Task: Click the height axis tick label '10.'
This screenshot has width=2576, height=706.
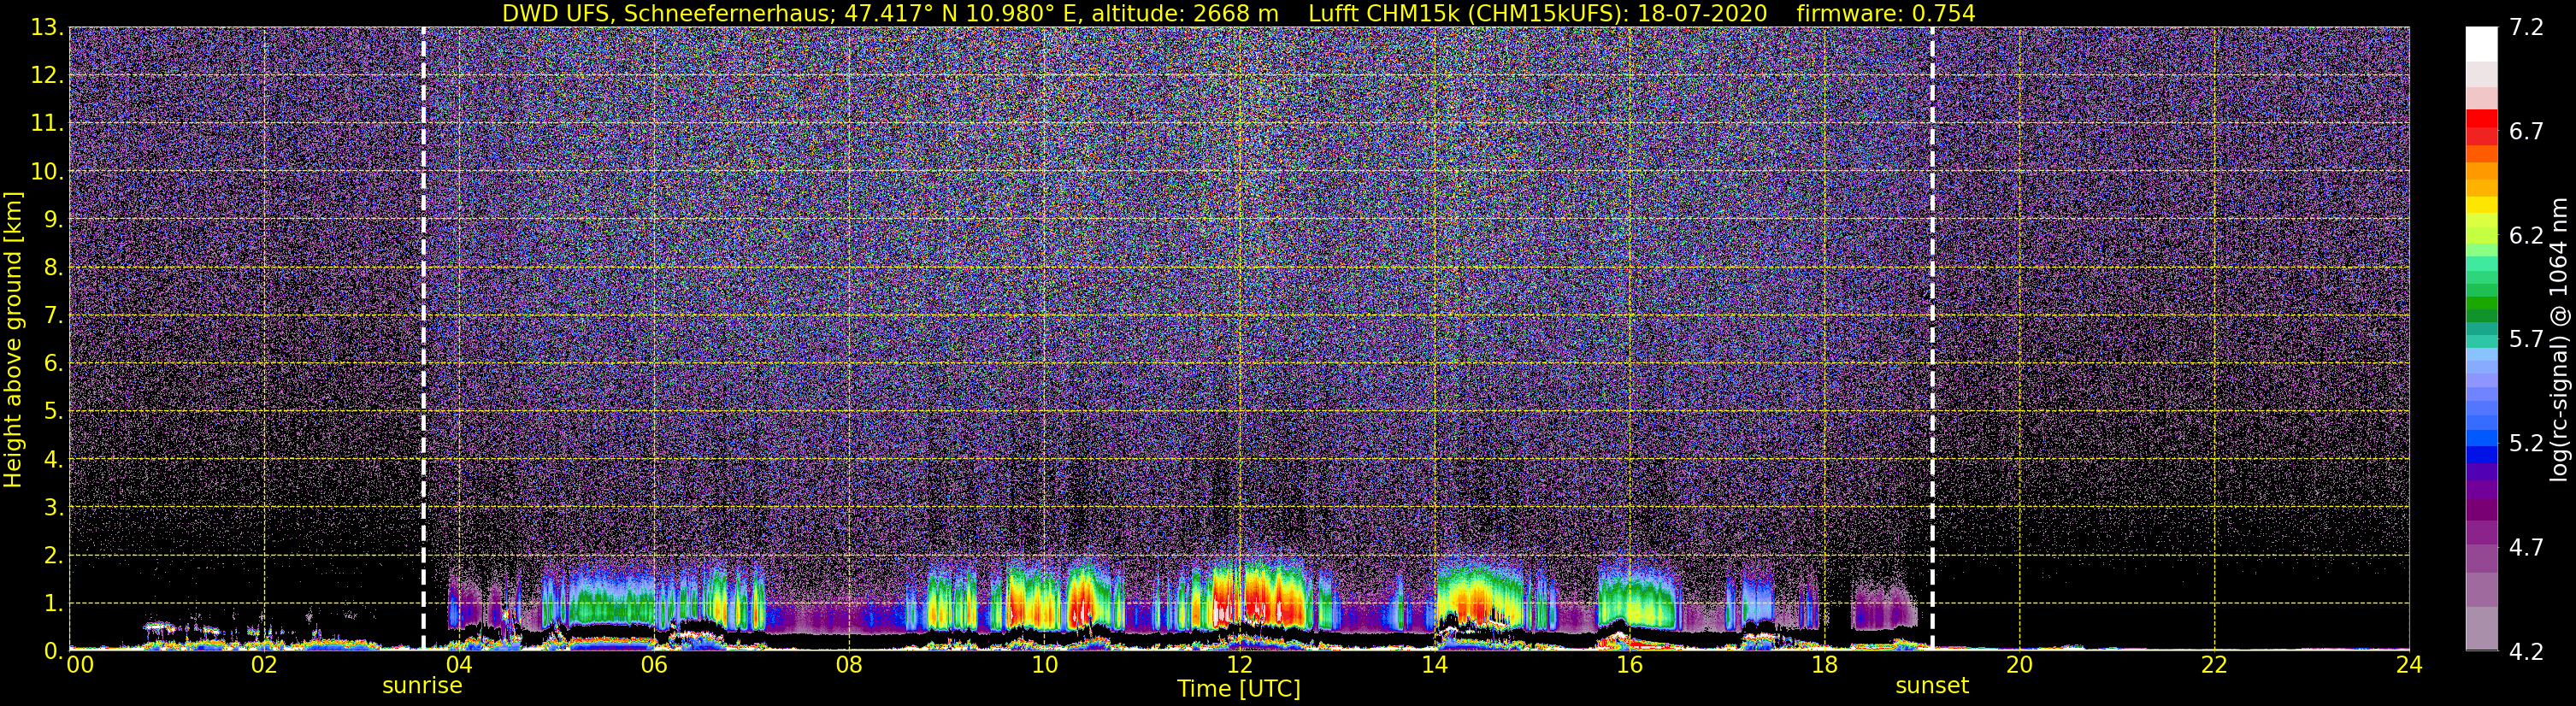Action: pos(47,172)
